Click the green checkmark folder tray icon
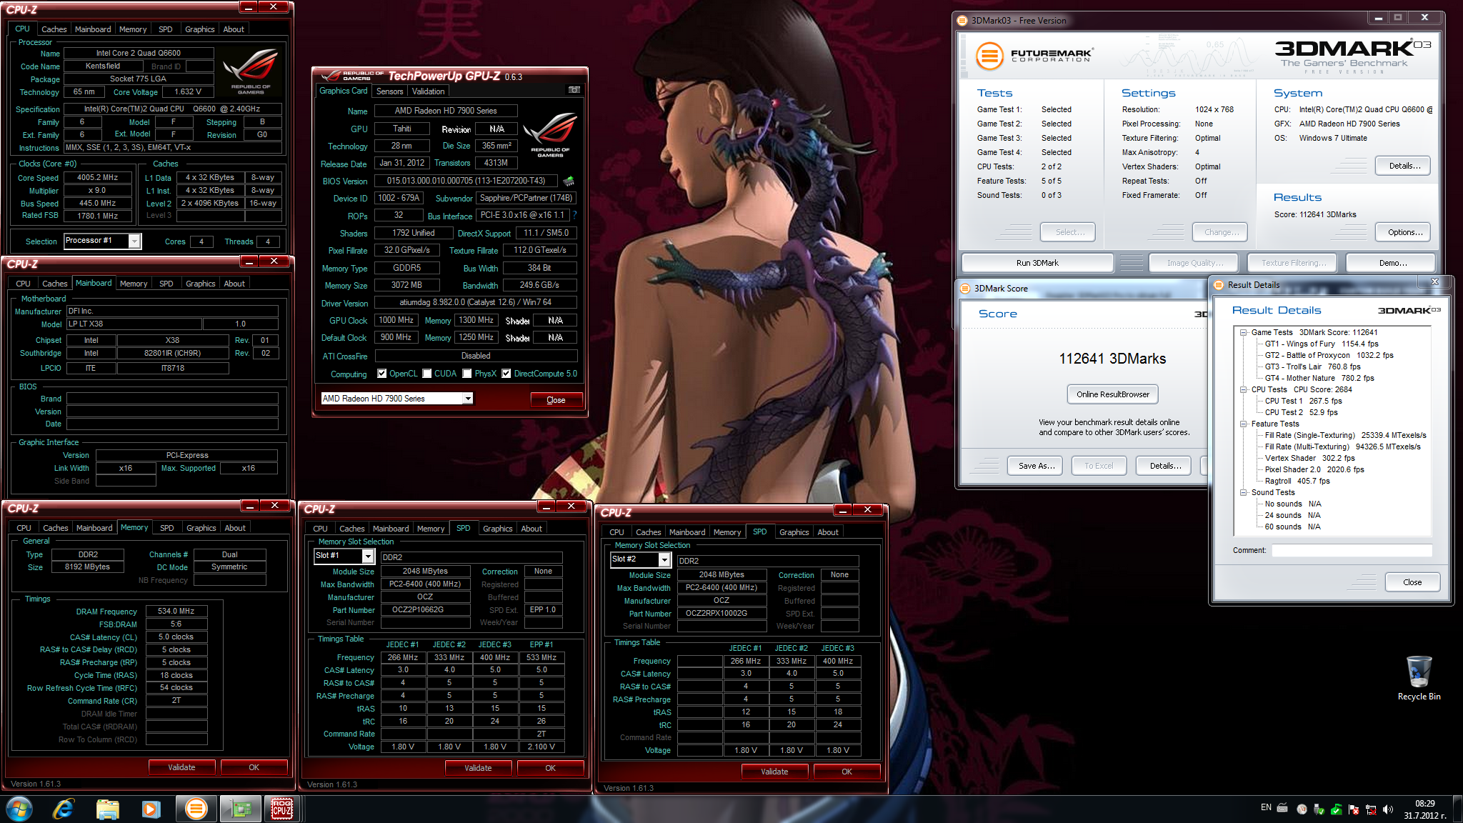Image resolution: width=1463 pixels, height=823 pixels. tap(1336, 809)
